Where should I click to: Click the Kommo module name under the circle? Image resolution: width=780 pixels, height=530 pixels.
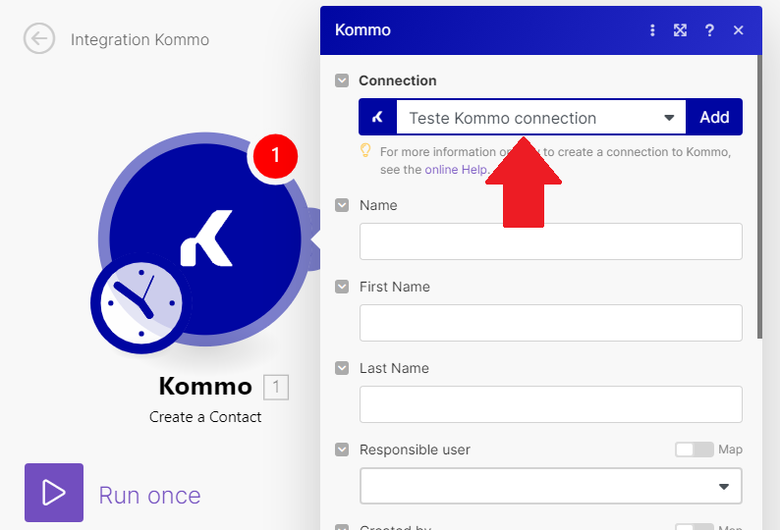pos(205,386)
